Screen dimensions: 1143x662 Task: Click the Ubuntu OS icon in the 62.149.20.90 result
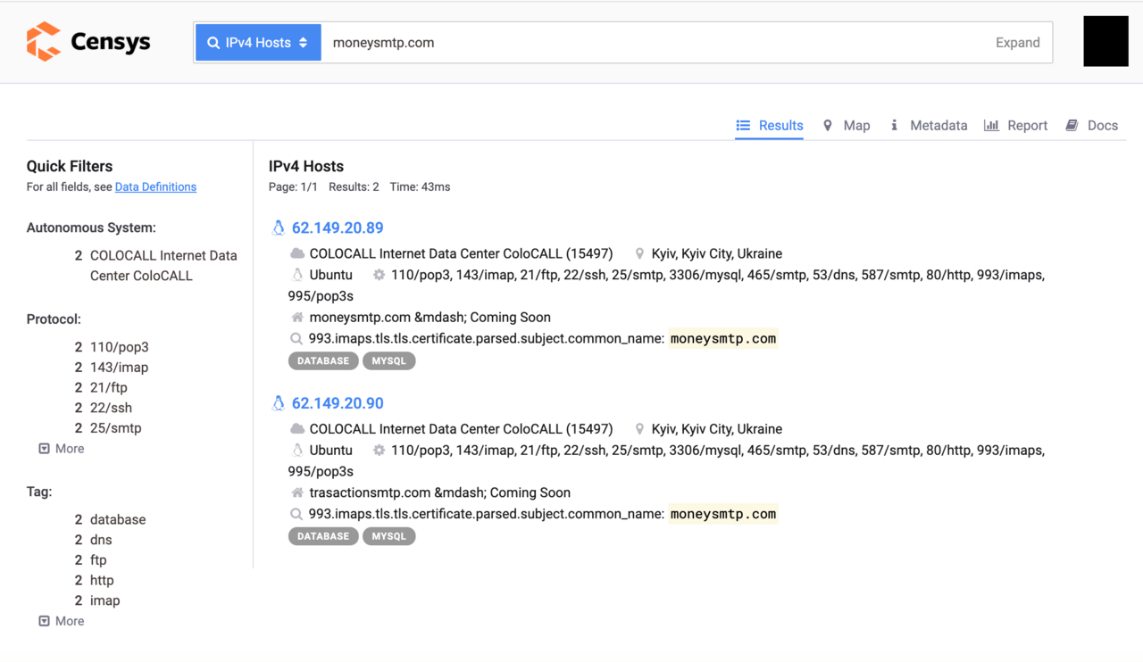click(x=297, y=451)
